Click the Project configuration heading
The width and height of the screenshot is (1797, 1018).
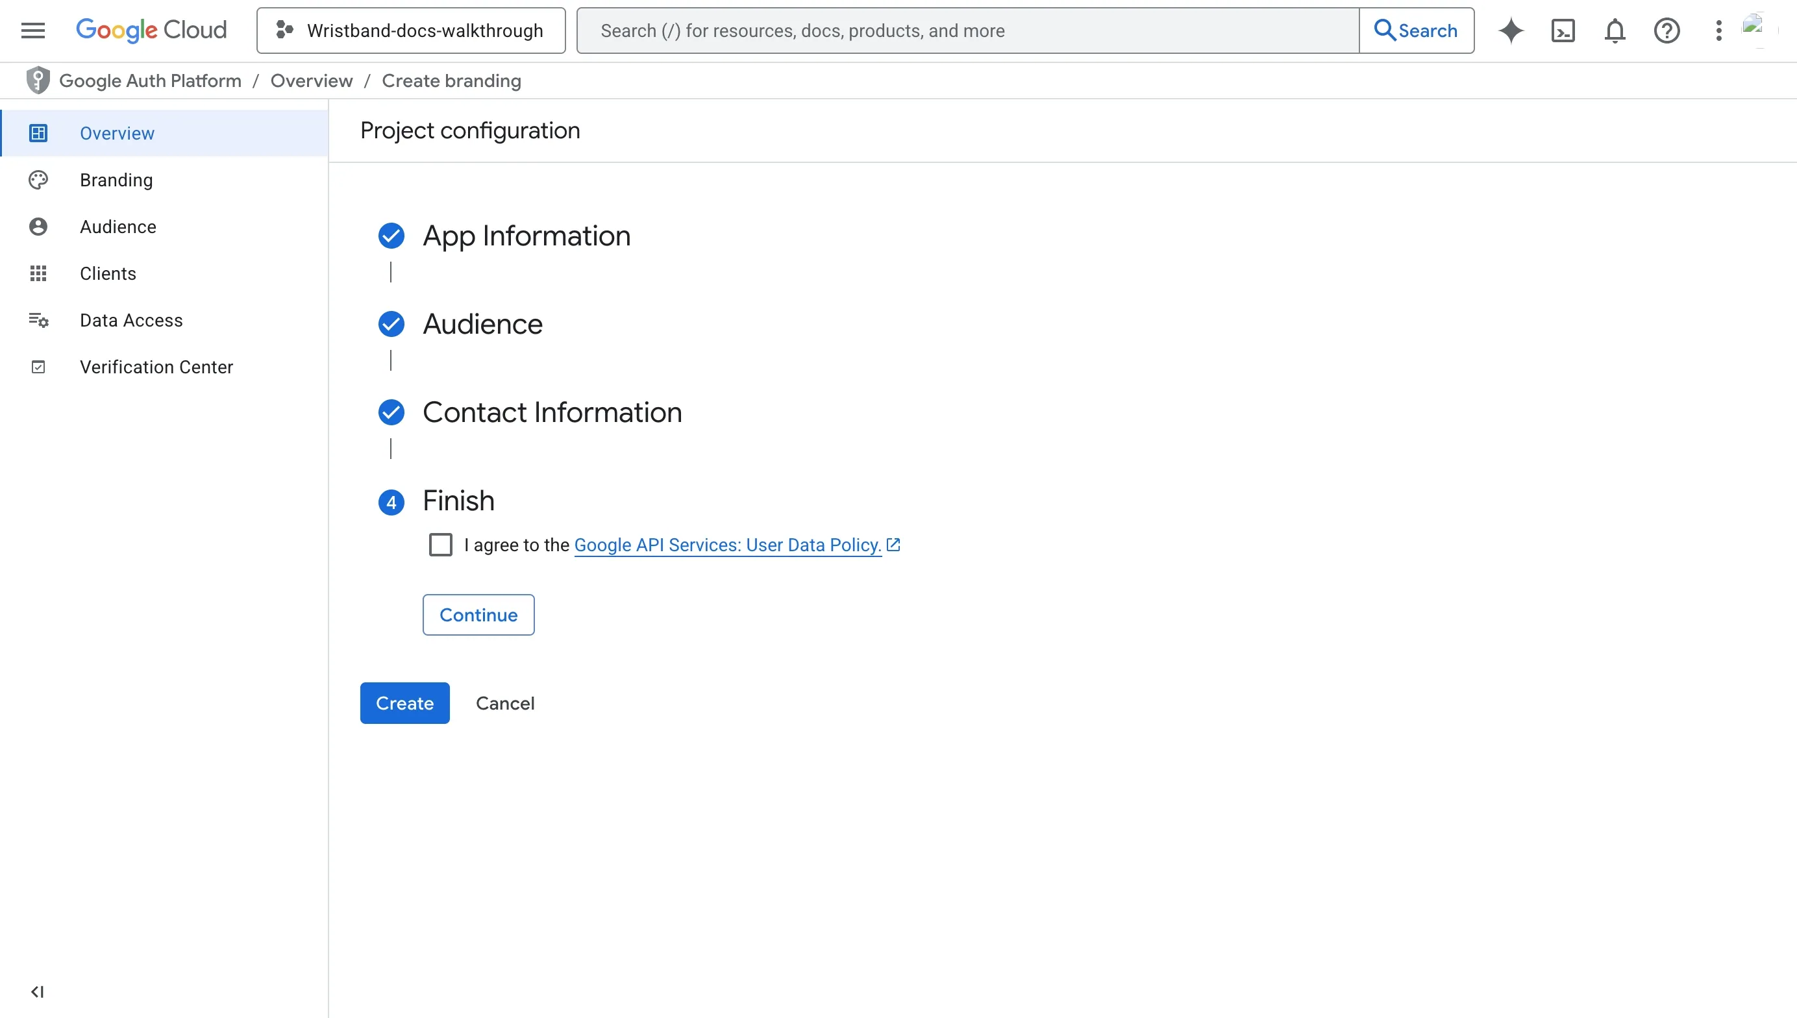(469, 130)
